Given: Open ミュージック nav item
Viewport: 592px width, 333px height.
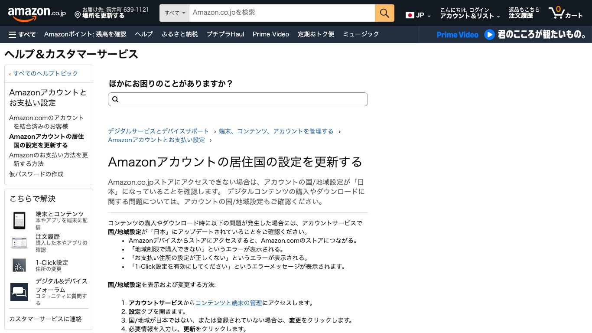Looking at the screenshot, I should click(361, 34).
